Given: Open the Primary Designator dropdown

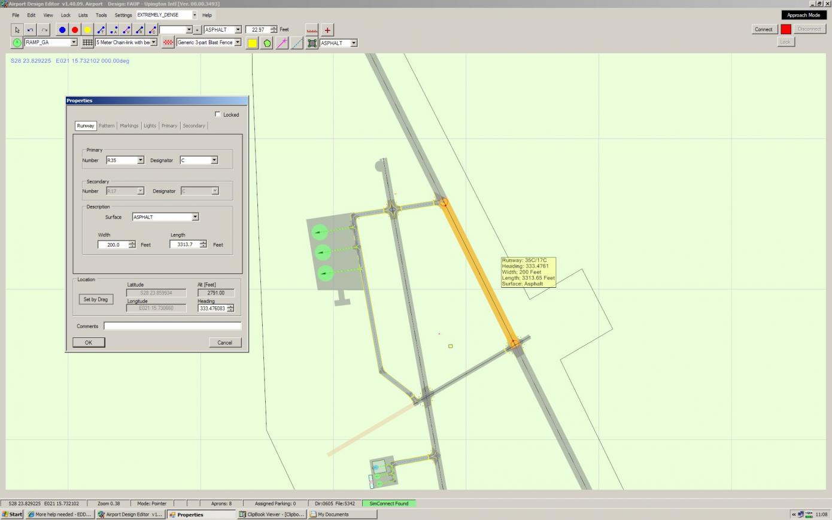Looking at the screenshot, I should 214,160.
